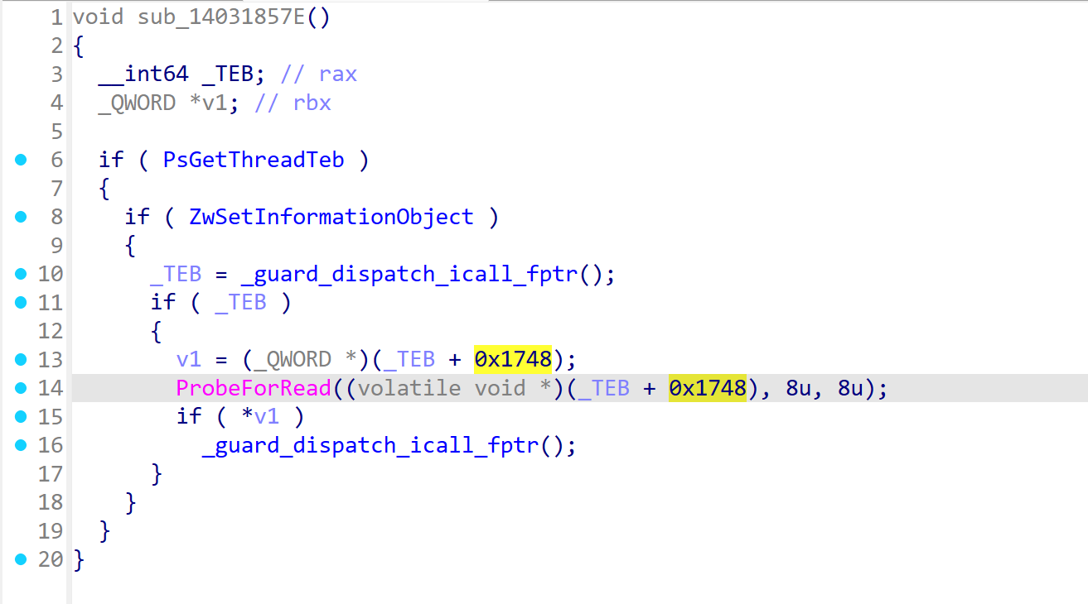The image size is (1088, 604).
Task: Click breakpoint dot beside line 13
Action: [21, 359]
